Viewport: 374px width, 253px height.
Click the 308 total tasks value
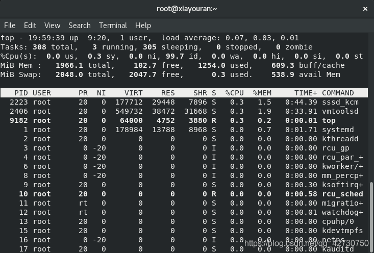39,47
